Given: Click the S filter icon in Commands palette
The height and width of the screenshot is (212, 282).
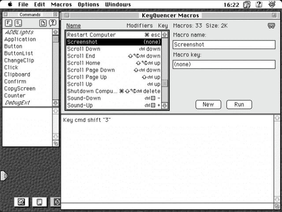Looking at the screenshot, I should click(x=18, y=23).
